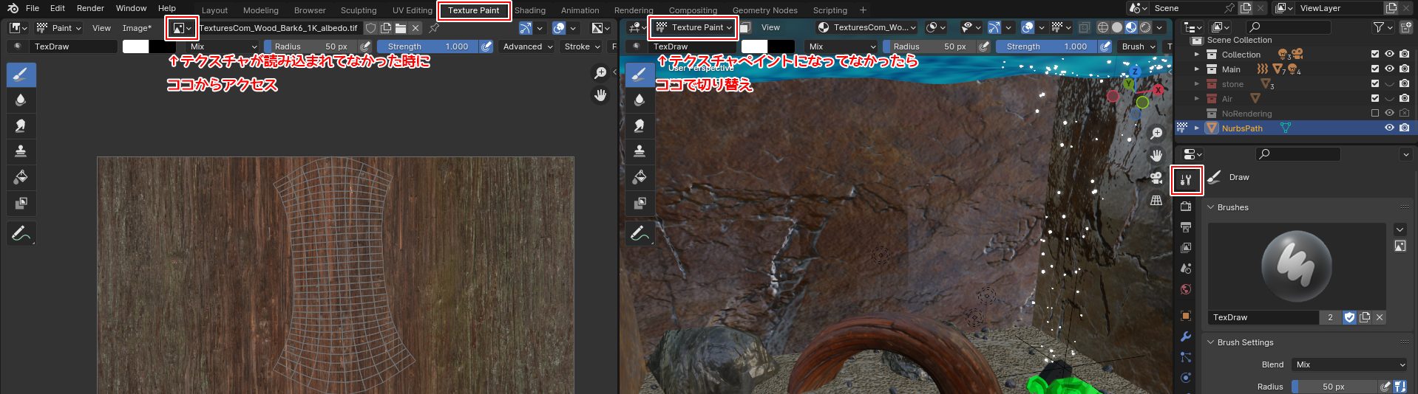The width and height of the screenshot is (1418, 394).
Task: Open the Texture Paint mode dropdown
Action: click(693, 27)
